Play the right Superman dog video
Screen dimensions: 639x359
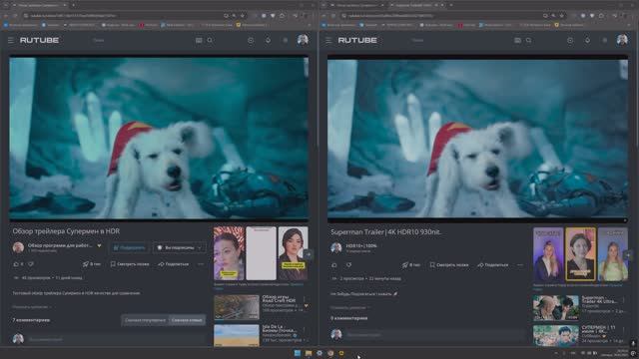tap(477, 140)
